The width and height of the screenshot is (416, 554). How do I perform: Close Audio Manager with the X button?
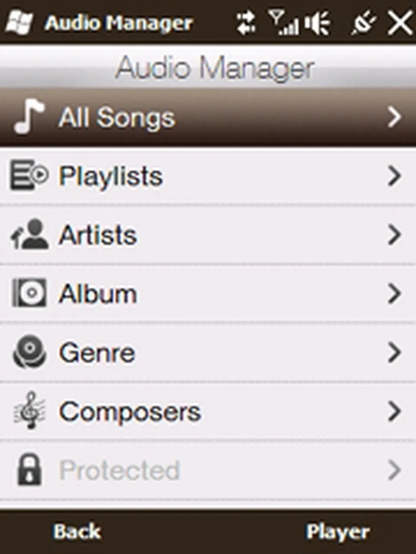point(400,22)
